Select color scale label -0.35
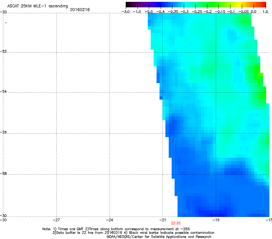Image resolution: width=272 pixels, height=239 pixels. [173, 12]
